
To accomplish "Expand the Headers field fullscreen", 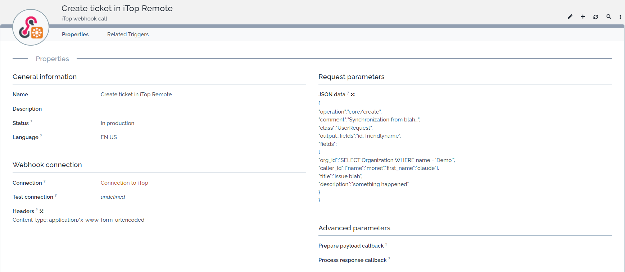I will tap(42, 211).
